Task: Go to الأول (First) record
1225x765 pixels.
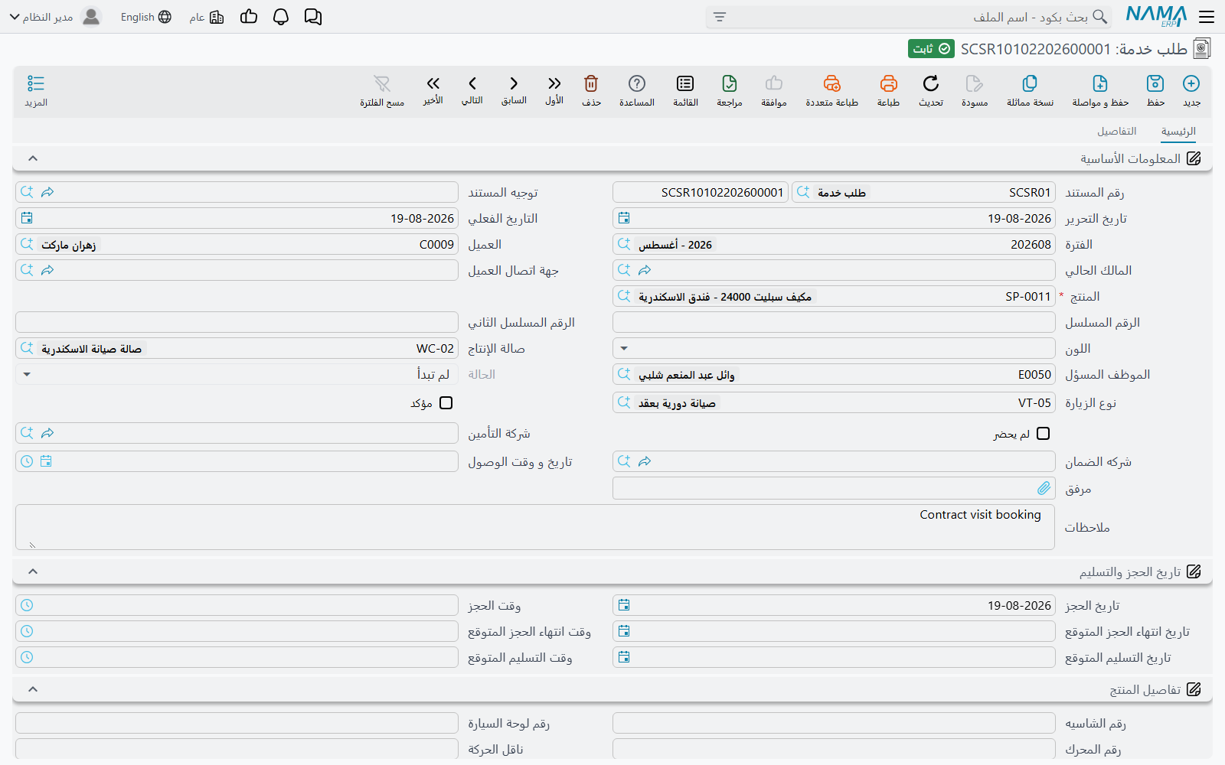Action: 554,83
